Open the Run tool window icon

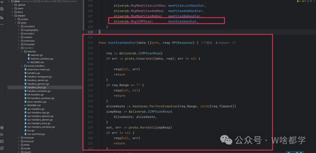2,135
